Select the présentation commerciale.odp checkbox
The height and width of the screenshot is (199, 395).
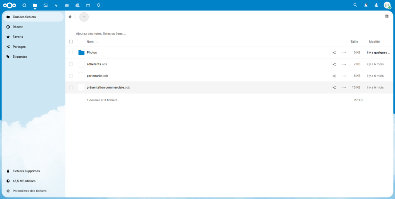click(x=71, y=87)
